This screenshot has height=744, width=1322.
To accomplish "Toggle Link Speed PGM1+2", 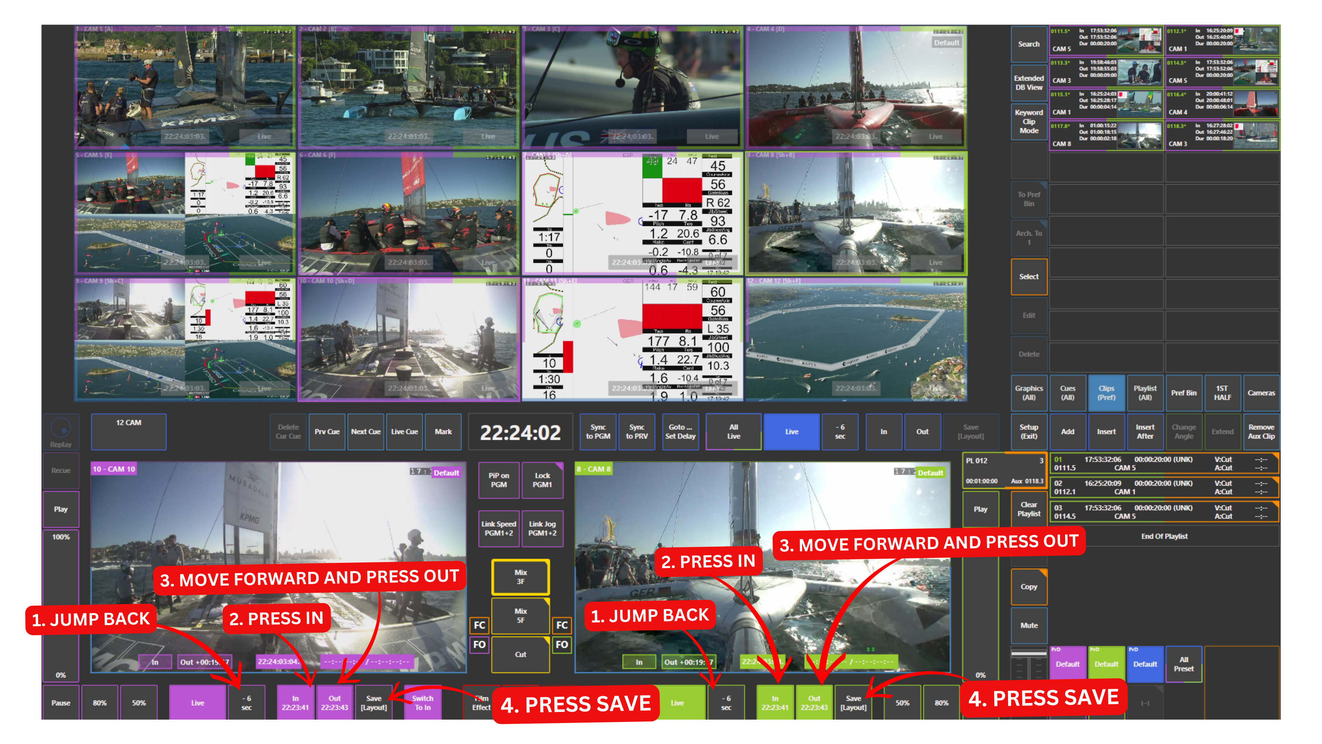I will pyautogui.click(x=498, y=529).
